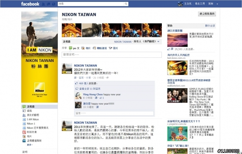Open the wall filter dropdown arrow

coord(158,42)
